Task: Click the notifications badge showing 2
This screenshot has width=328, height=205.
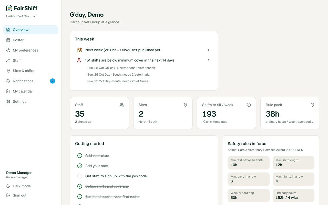Action: click(x=53, y=81)
